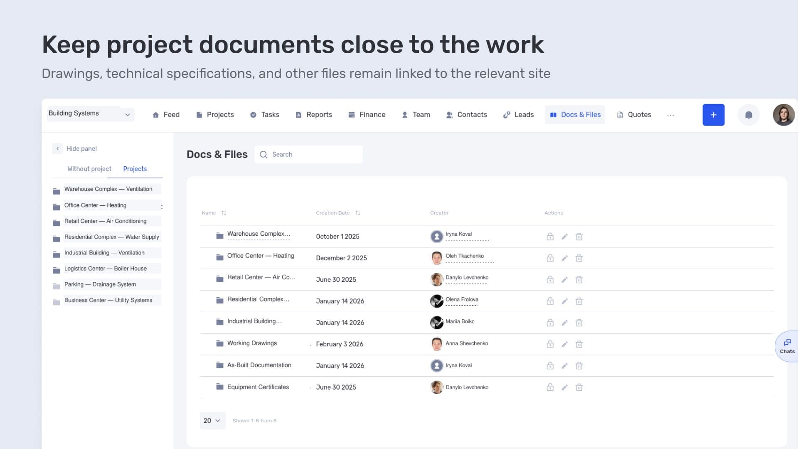This screenshot has height=449, width=798.
Task: Click the blue plus add button
Action: [713, 115]
